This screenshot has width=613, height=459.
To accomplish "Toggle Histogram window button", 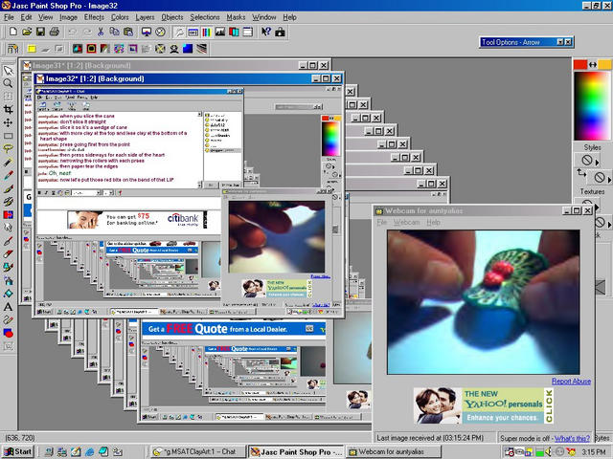I will 220,32.
